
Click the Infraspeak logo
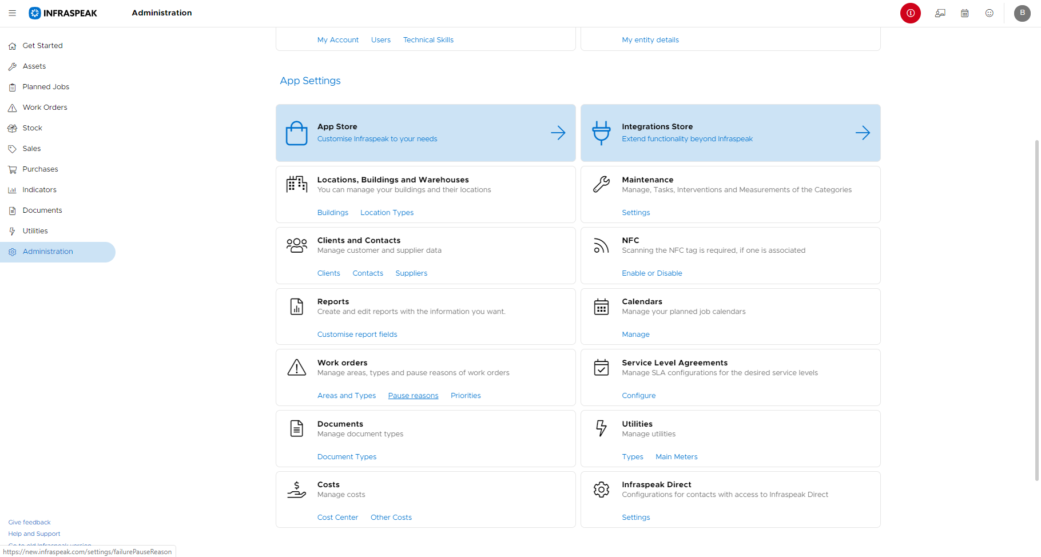click(x=63, y=13)
